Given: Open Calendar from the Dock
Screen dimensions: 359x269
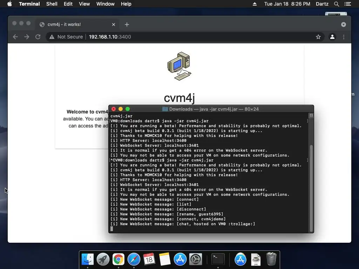Looking at the screenshot, I should point(149,260).
